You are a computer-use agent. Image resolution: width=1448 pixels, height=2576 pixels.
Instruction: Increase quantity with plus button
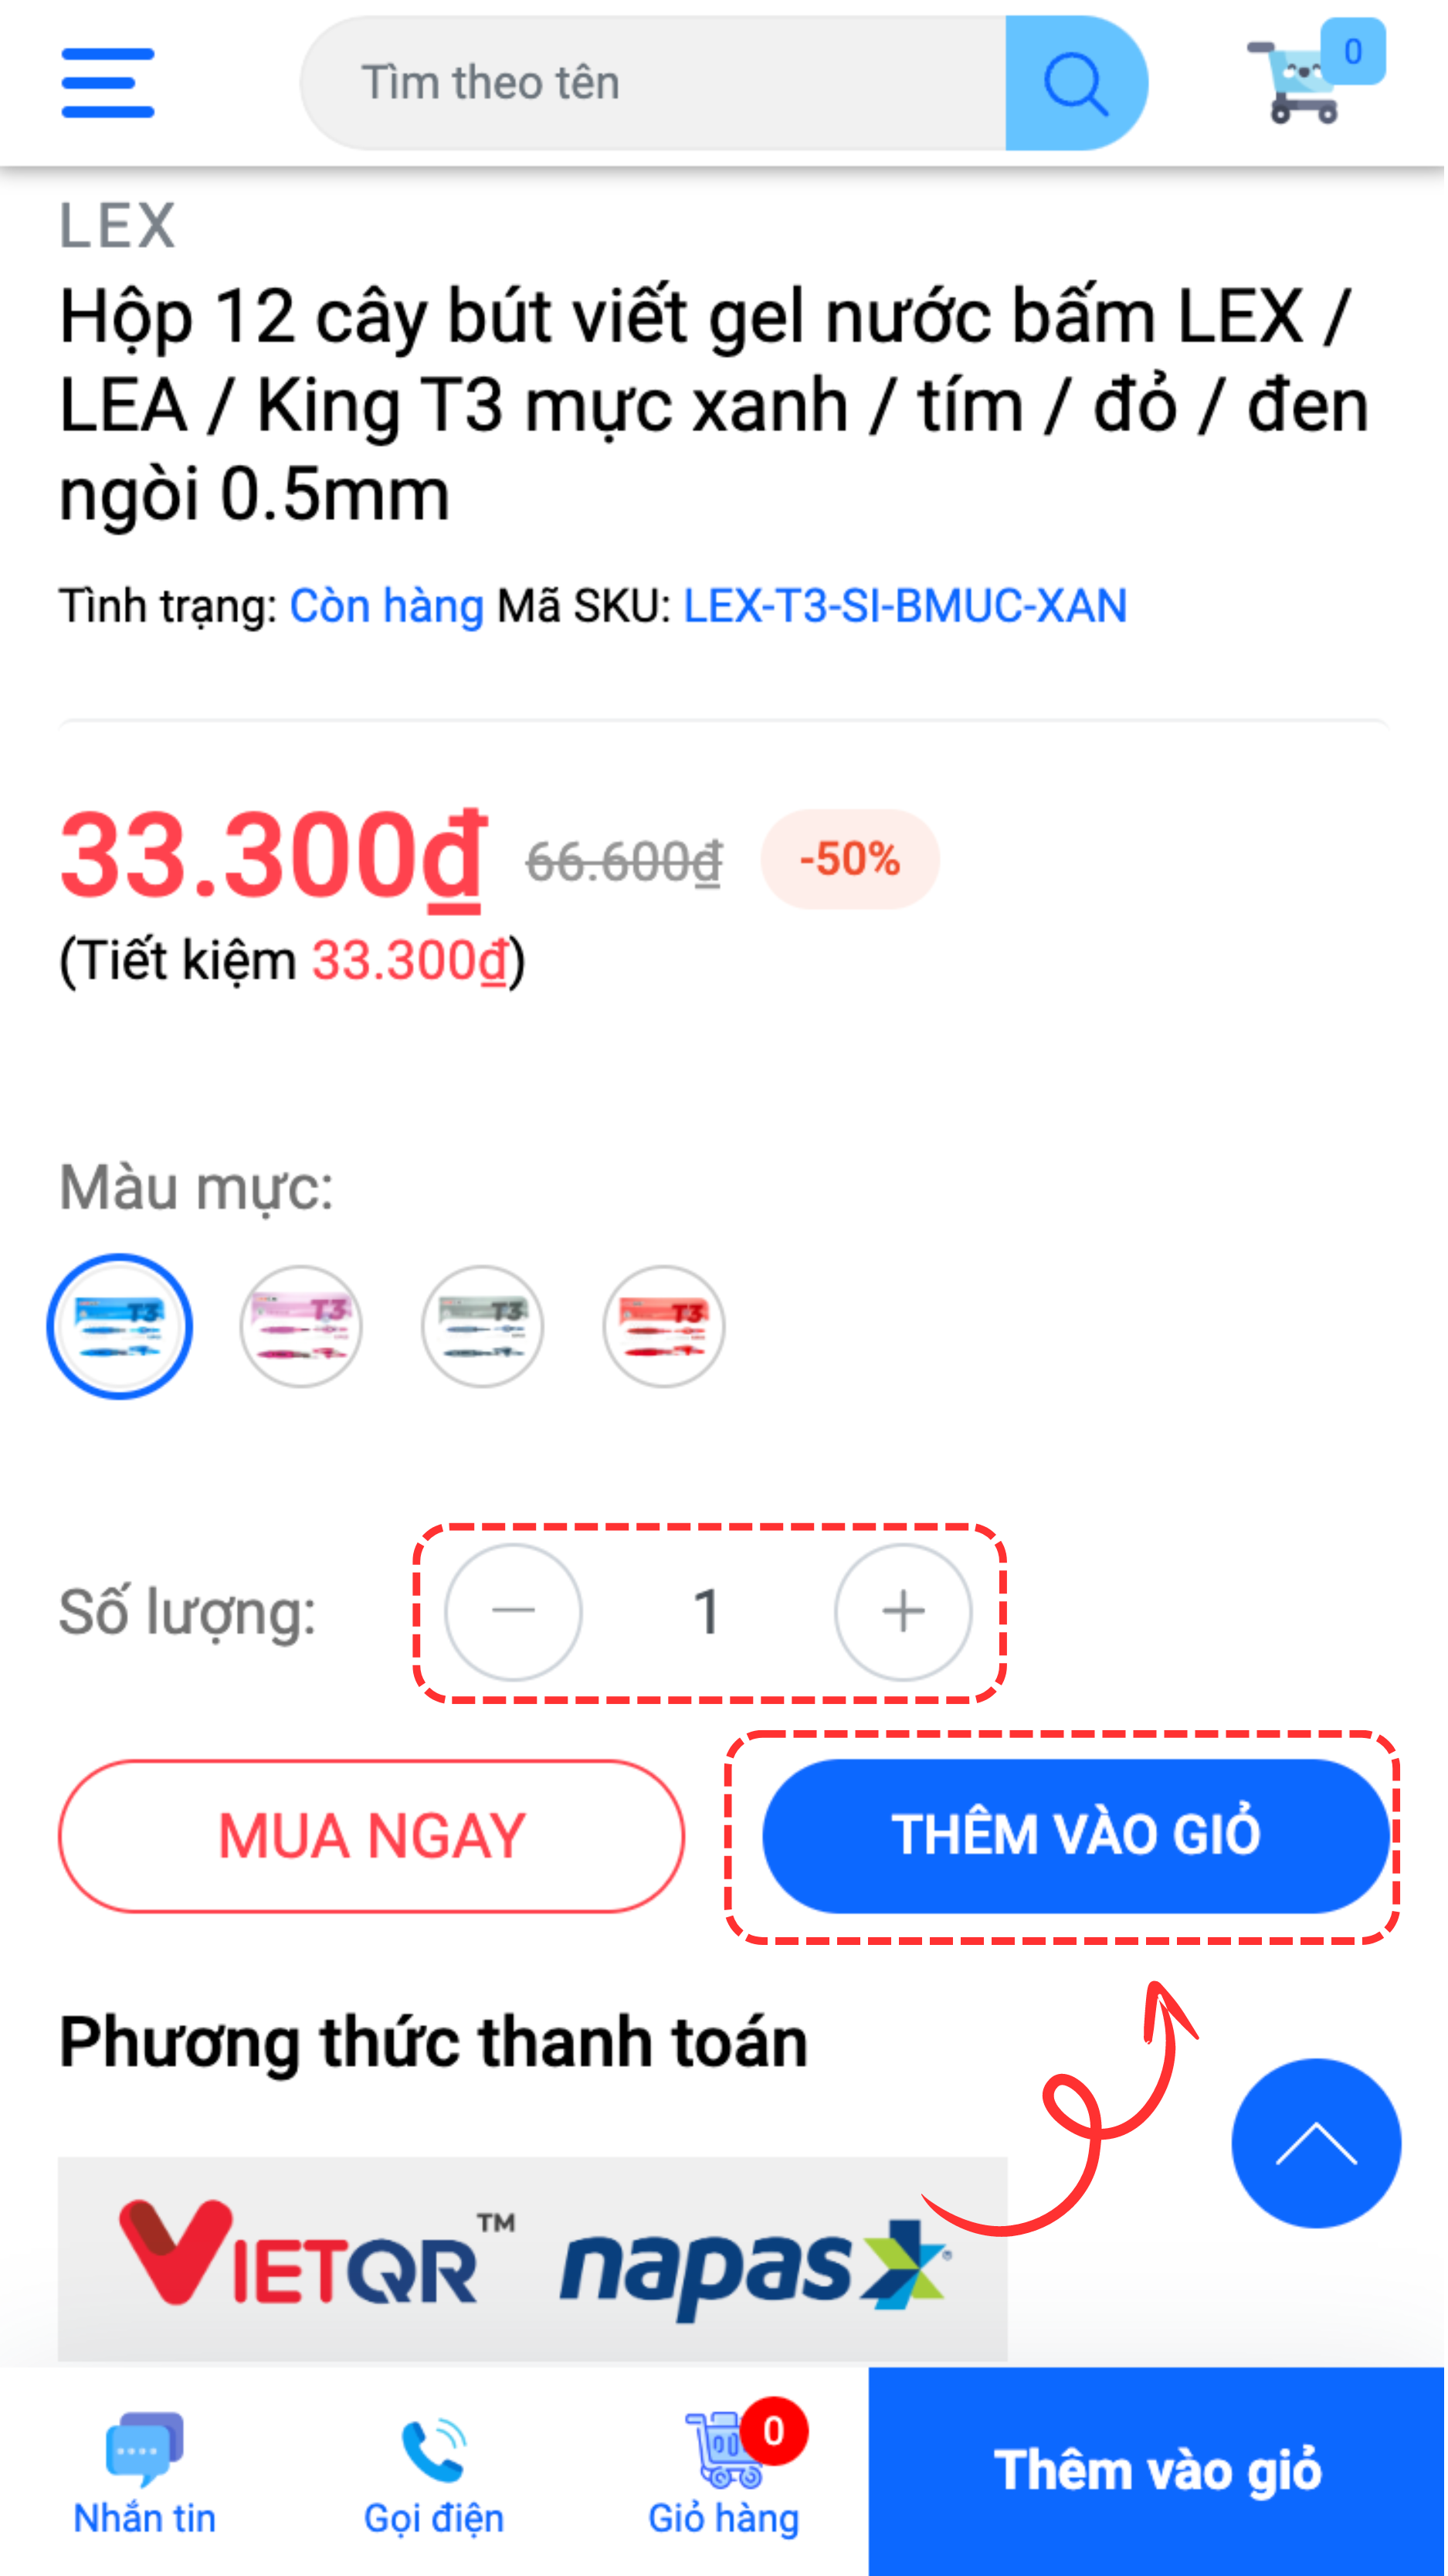tap(904, 1611)
